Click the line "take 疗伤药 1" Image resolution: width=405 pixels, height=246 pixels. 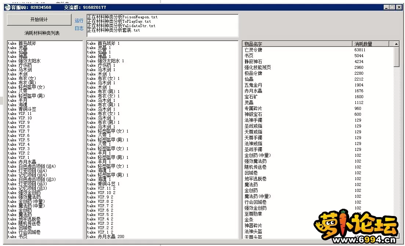tap(101, 65)
